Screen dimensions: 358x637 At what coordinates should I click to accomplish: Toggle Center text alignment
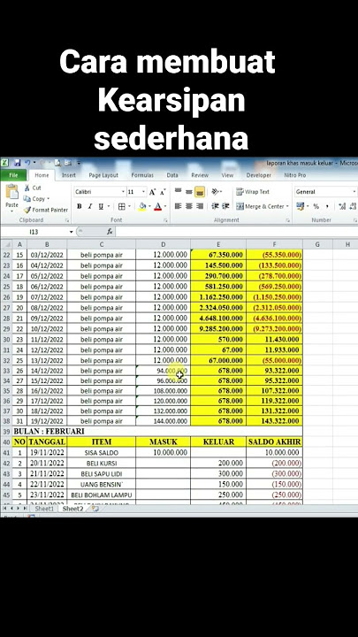click(x=189, y=206)
